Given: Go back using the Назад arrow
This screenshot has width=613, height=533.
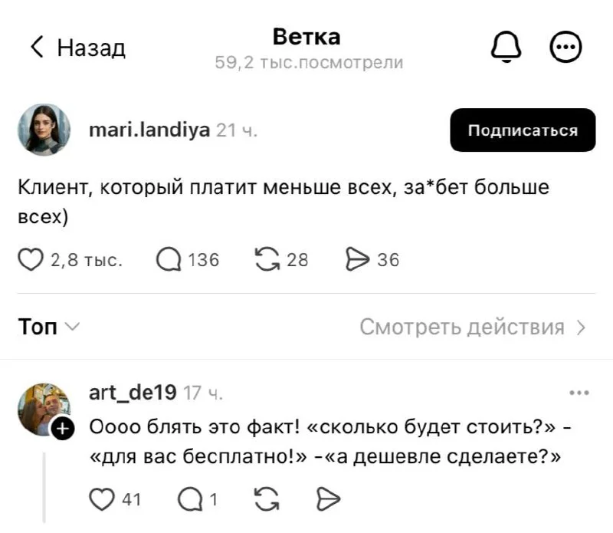Looking at the screenshot, I should tap(36, 47).
